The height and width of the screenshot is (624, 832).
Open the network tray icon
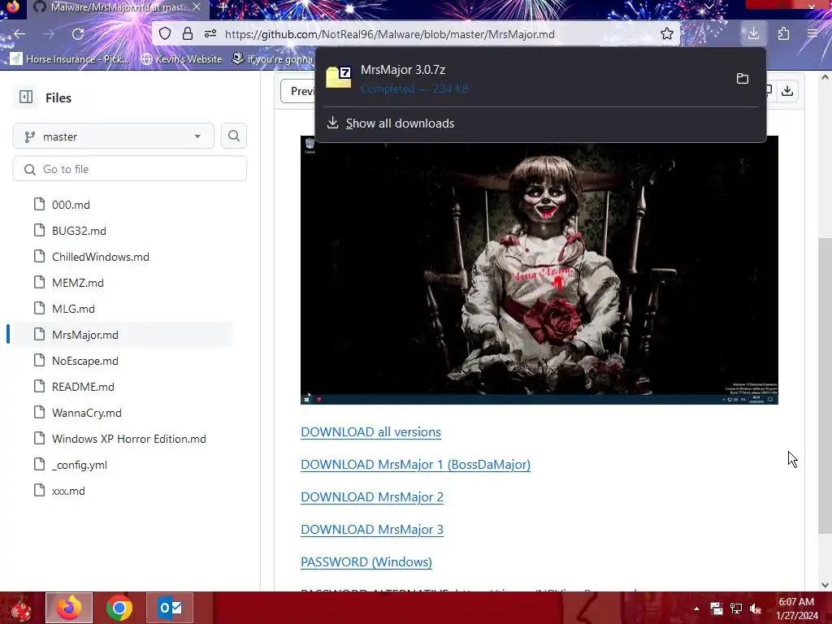coord(735,609)
